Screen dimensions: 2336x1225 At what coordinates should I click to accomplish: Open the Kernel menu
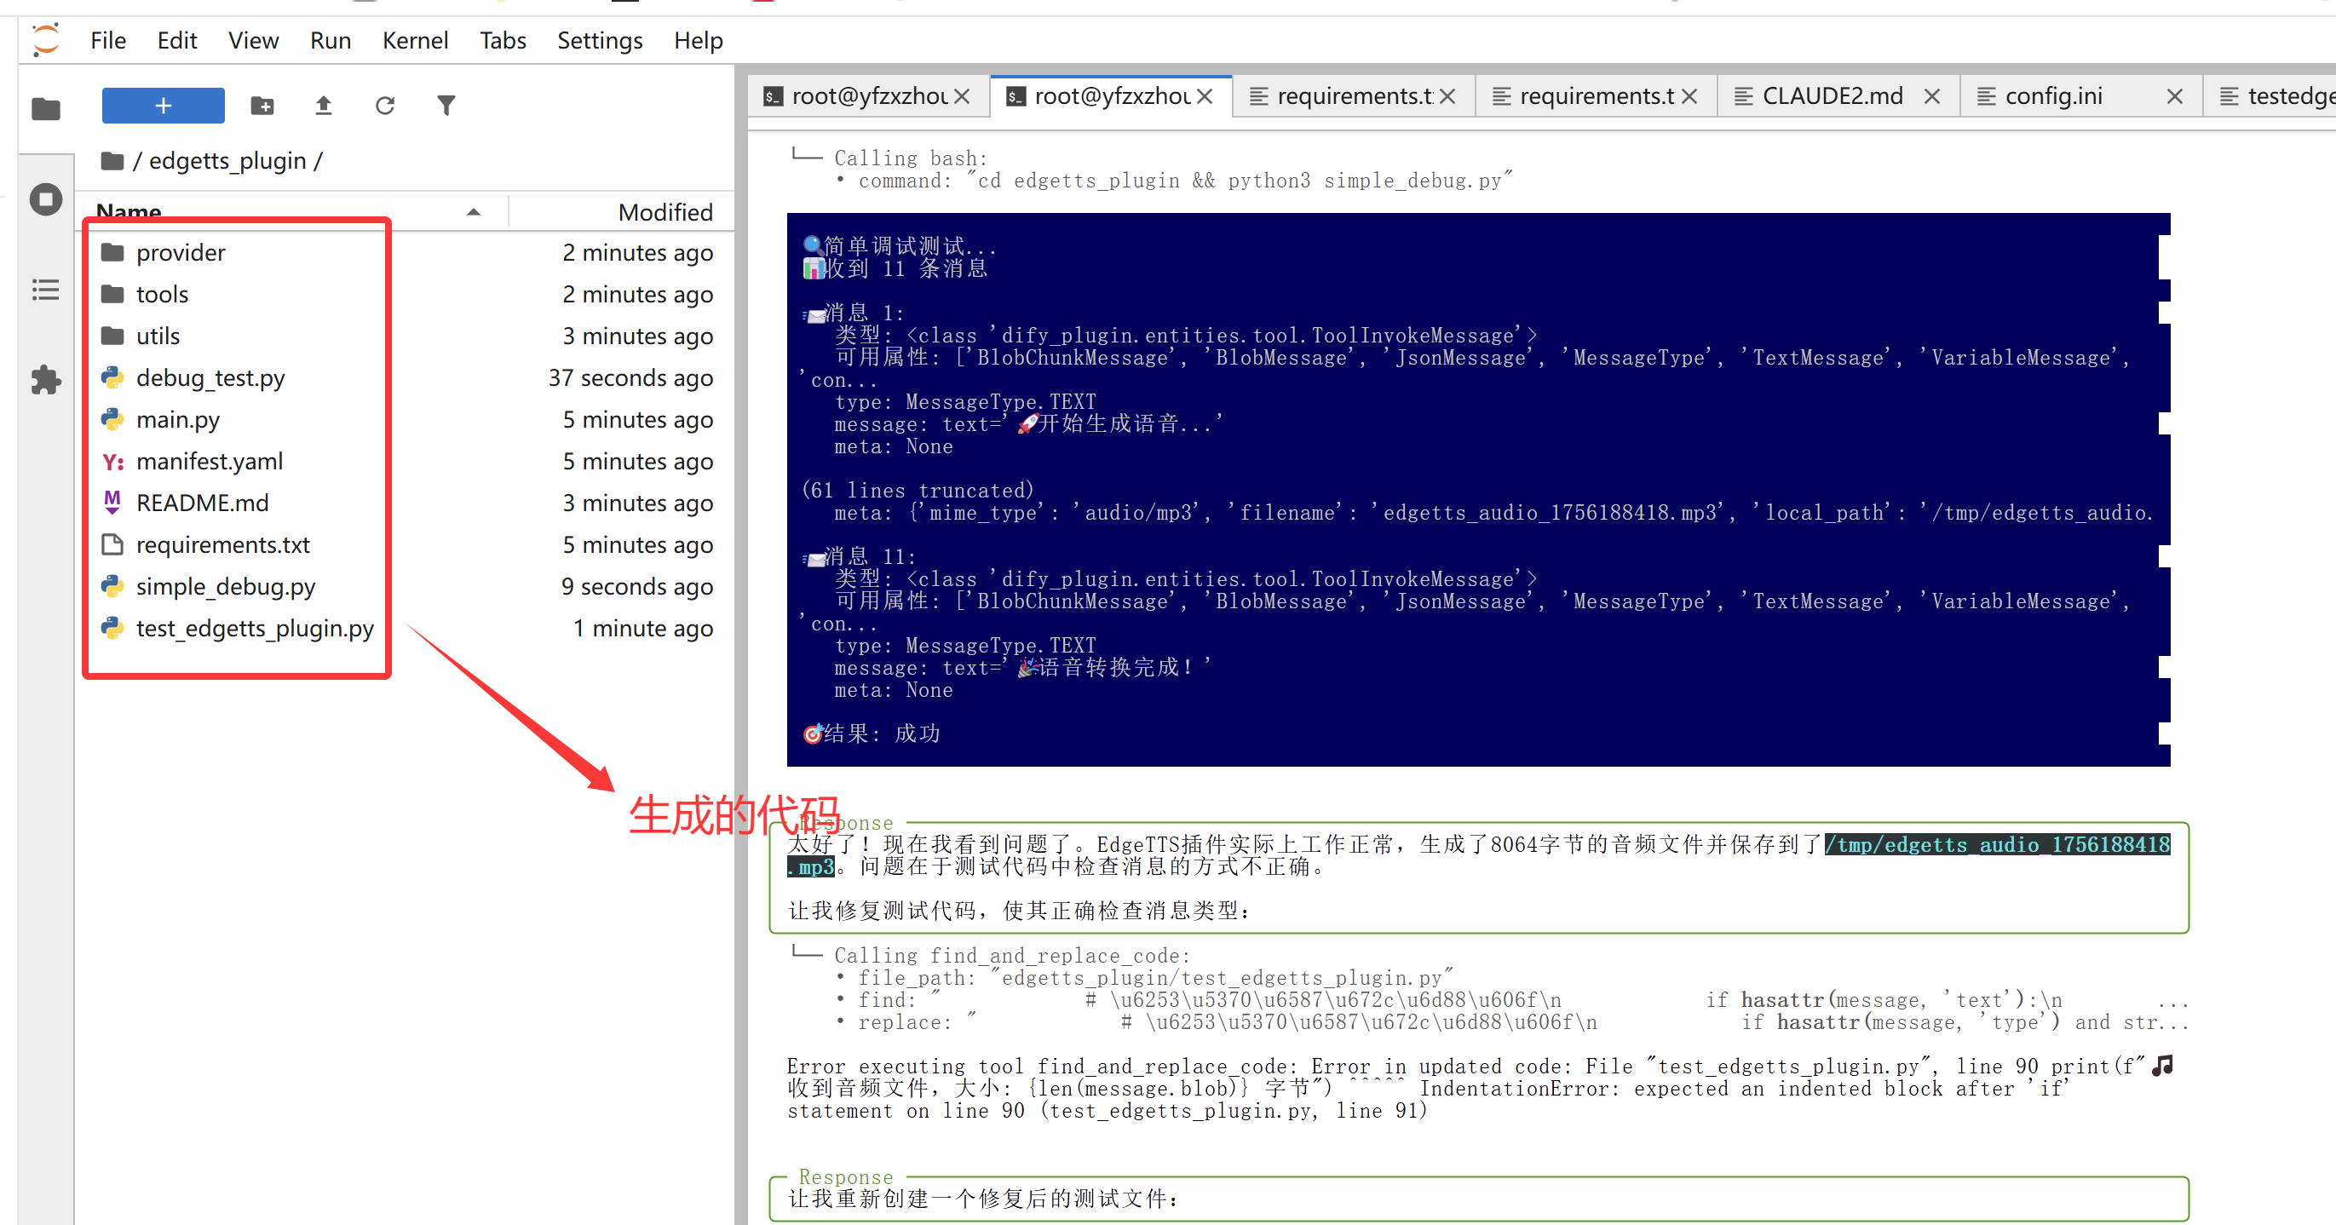click(x=416, y=40)
